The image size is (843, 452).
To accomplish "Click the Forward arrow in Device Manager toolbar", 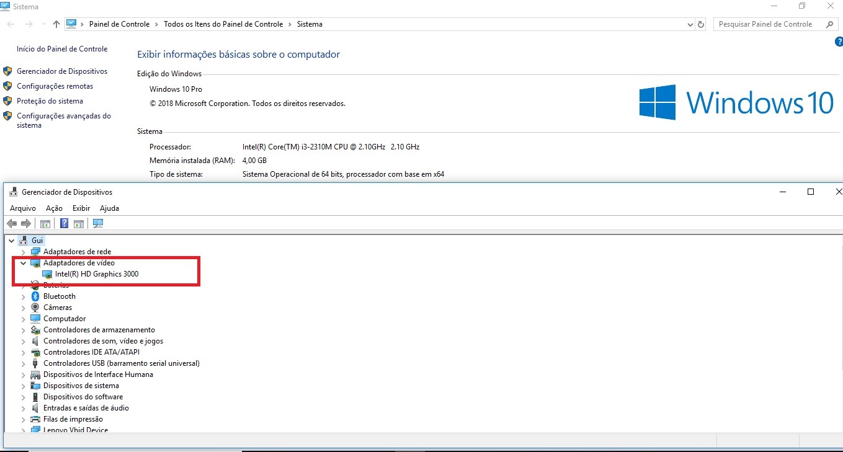I will point(26,224).
